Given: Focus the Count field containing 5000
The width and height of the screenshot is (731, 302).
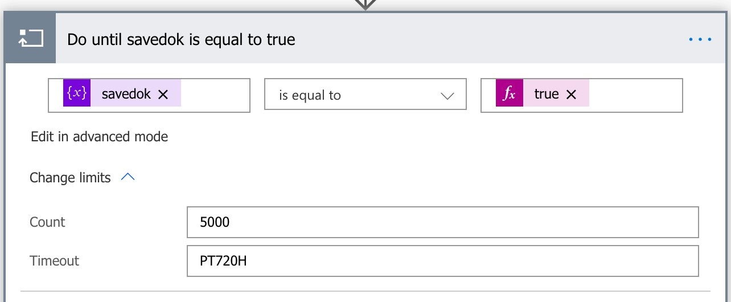Looking at the screenshot, I should click(442, 222).
